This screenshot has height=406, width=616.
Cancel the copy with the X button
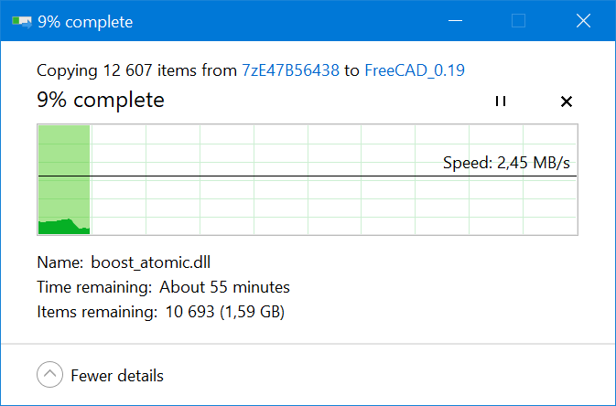(566, 101)
